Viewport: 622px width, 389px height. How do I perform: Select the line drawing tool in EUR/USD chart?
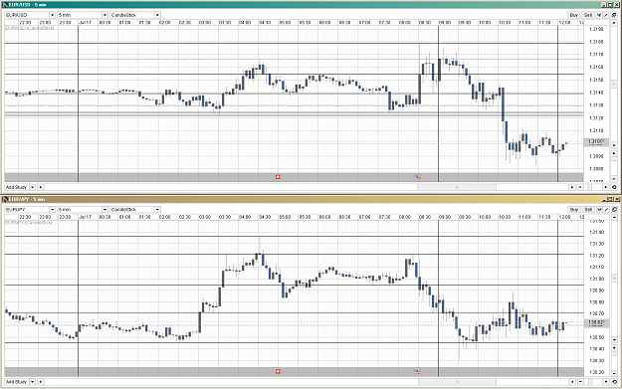click(606, 15)
